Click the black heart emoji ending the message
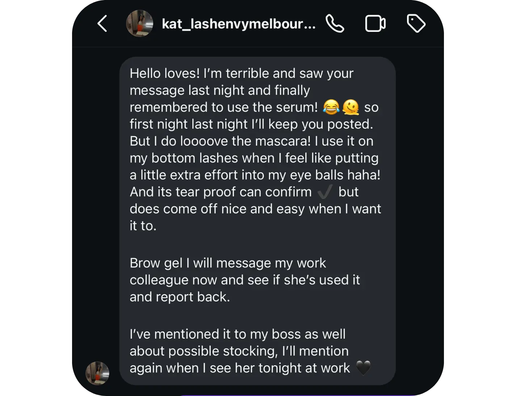Viewport: 516px width, 396px height. coord(363,368)
